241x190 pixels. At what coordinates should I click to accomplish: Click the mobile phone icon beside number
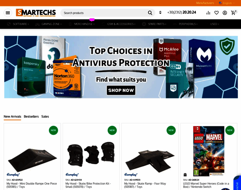tap(160, 12)
